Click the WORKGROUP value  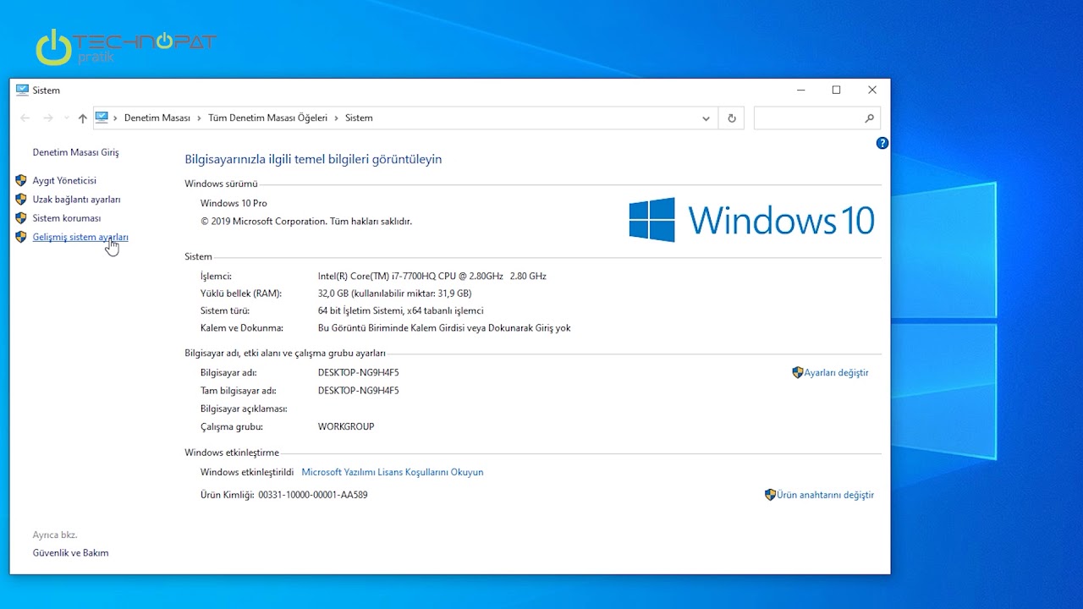[x=346, y=427]
